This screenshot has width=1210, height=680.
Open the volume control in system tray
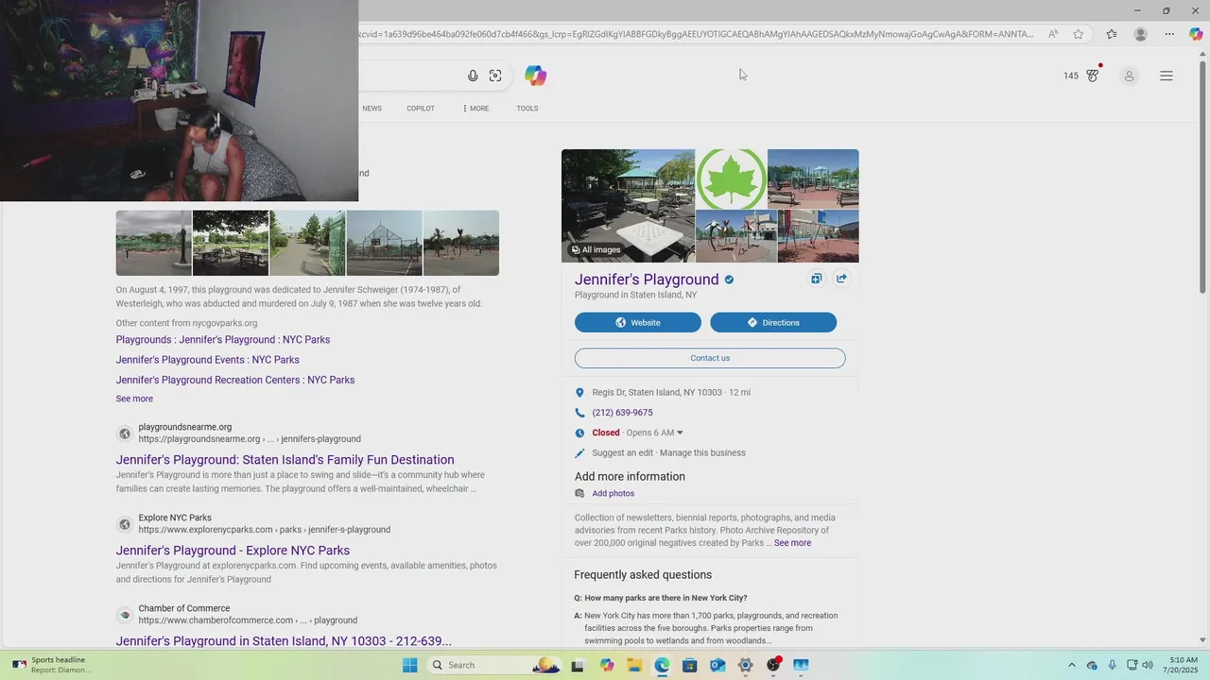pyautogui.click(x=1148, y=665)
